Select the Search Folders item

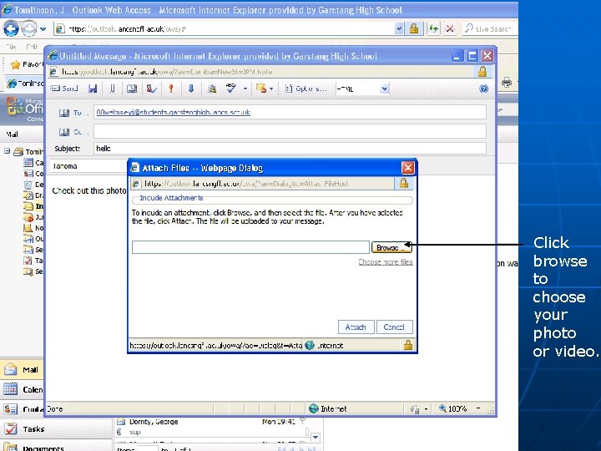tap(33, 271)
